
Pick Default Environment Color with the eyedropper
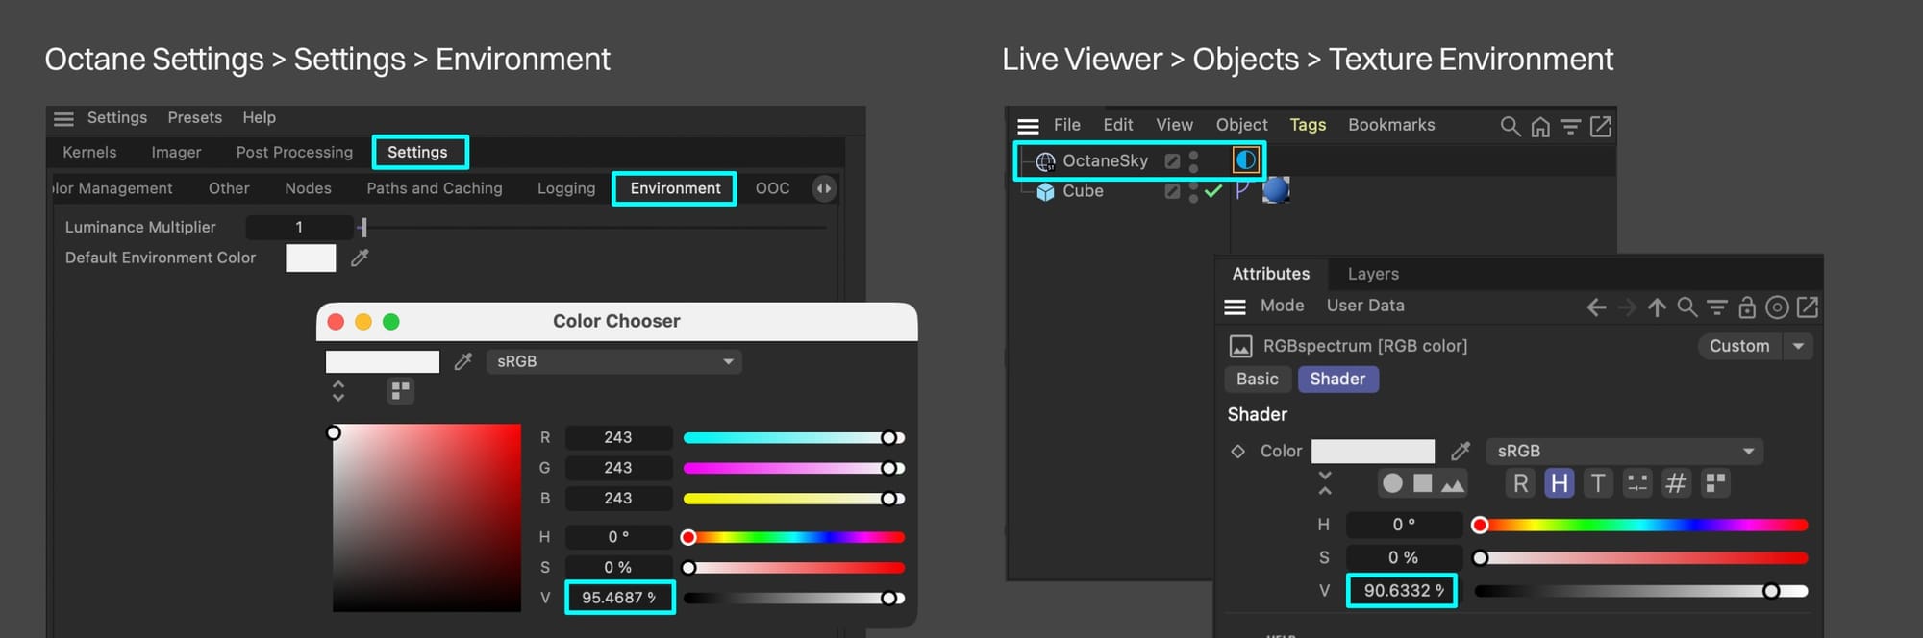[x=360, y=258]
